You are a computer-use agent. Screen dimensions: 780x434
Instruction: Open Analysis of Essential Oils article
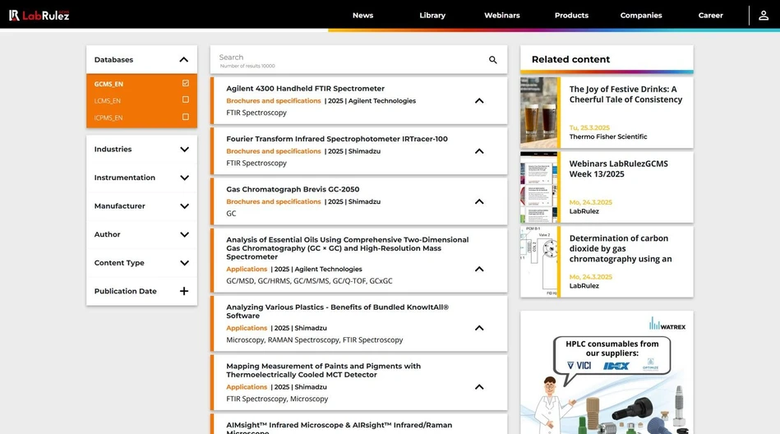coord(347,248)
